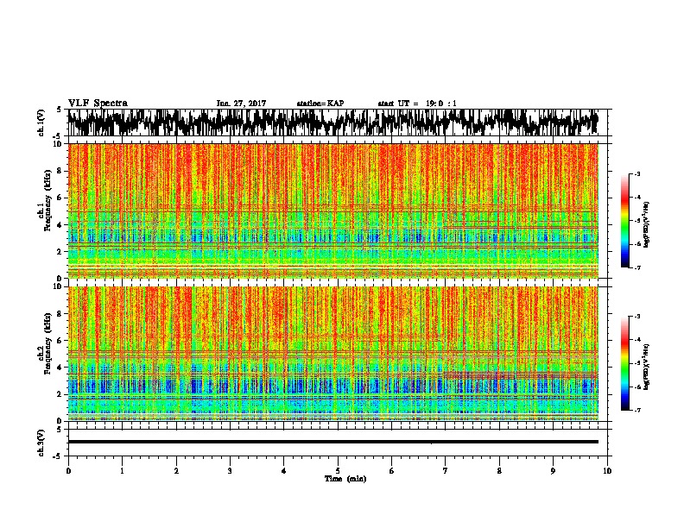Click the "ch.3(V)" axis label
Screen dimensions: 684x528
pos(41,443)
